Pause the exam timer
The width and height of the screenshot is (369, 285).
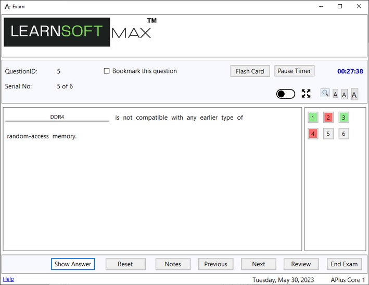pos(294,71)
